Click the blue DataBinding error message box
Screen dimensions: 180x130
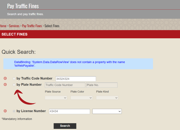[78, 64]
